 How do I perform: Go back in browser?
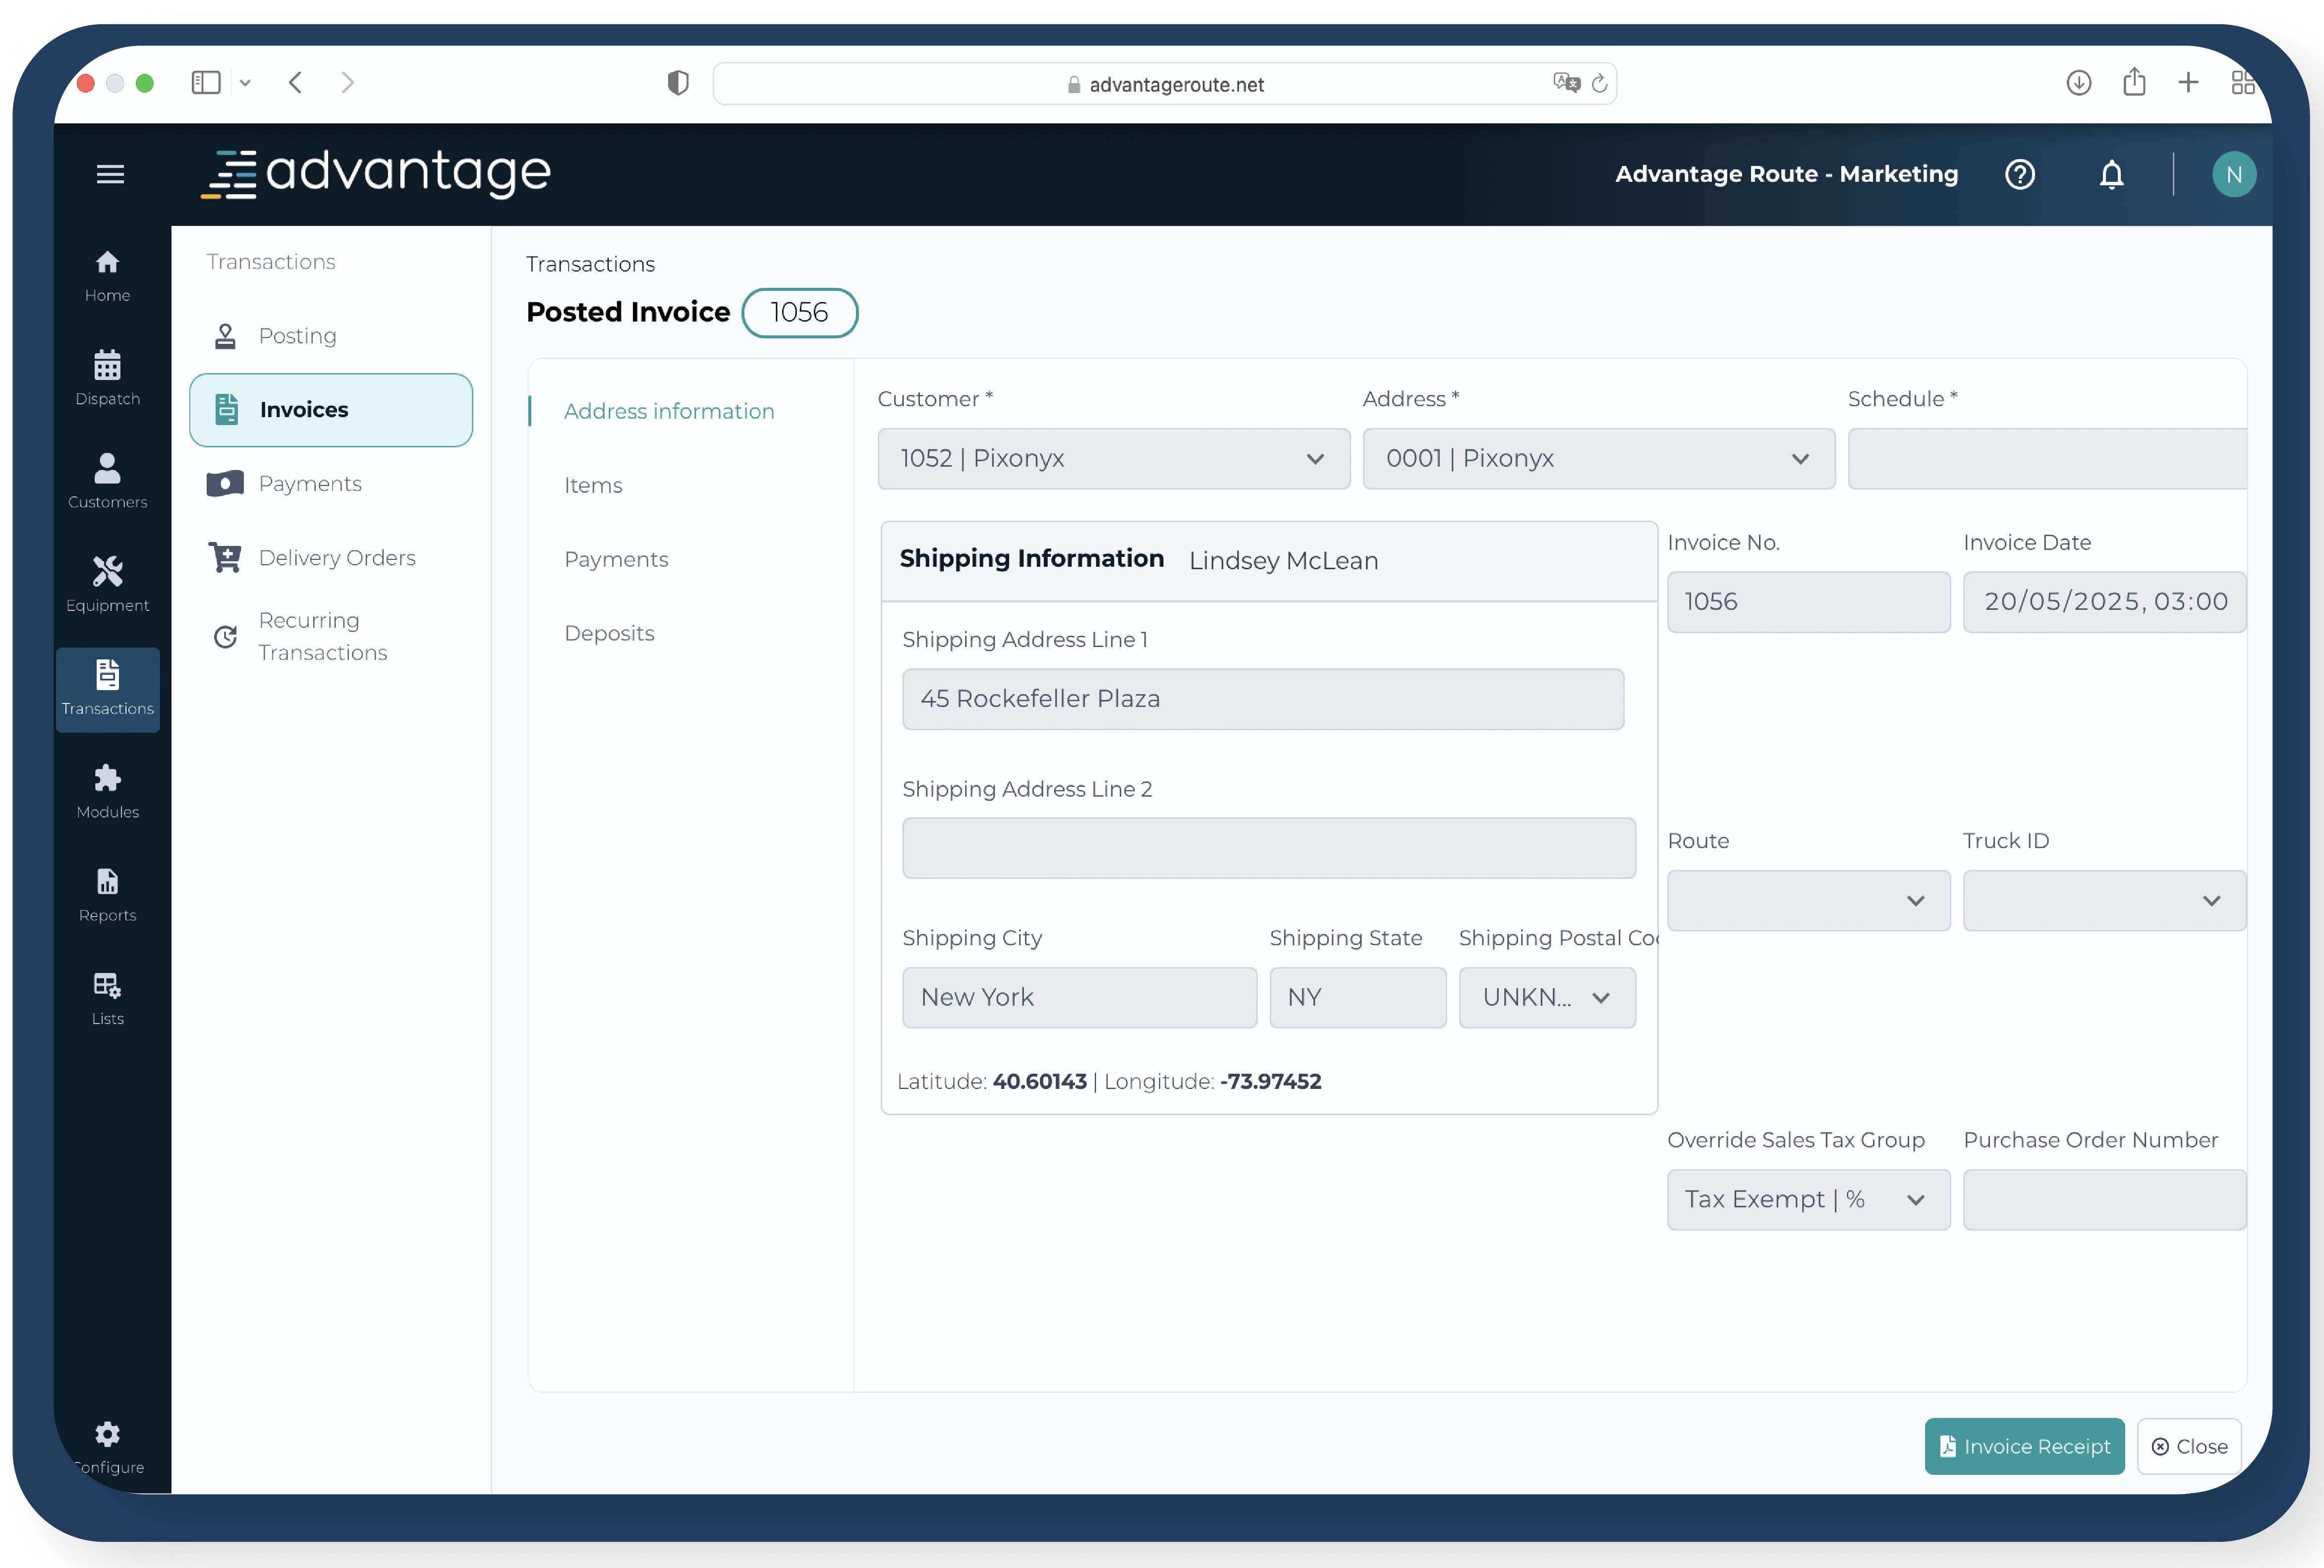295,82
